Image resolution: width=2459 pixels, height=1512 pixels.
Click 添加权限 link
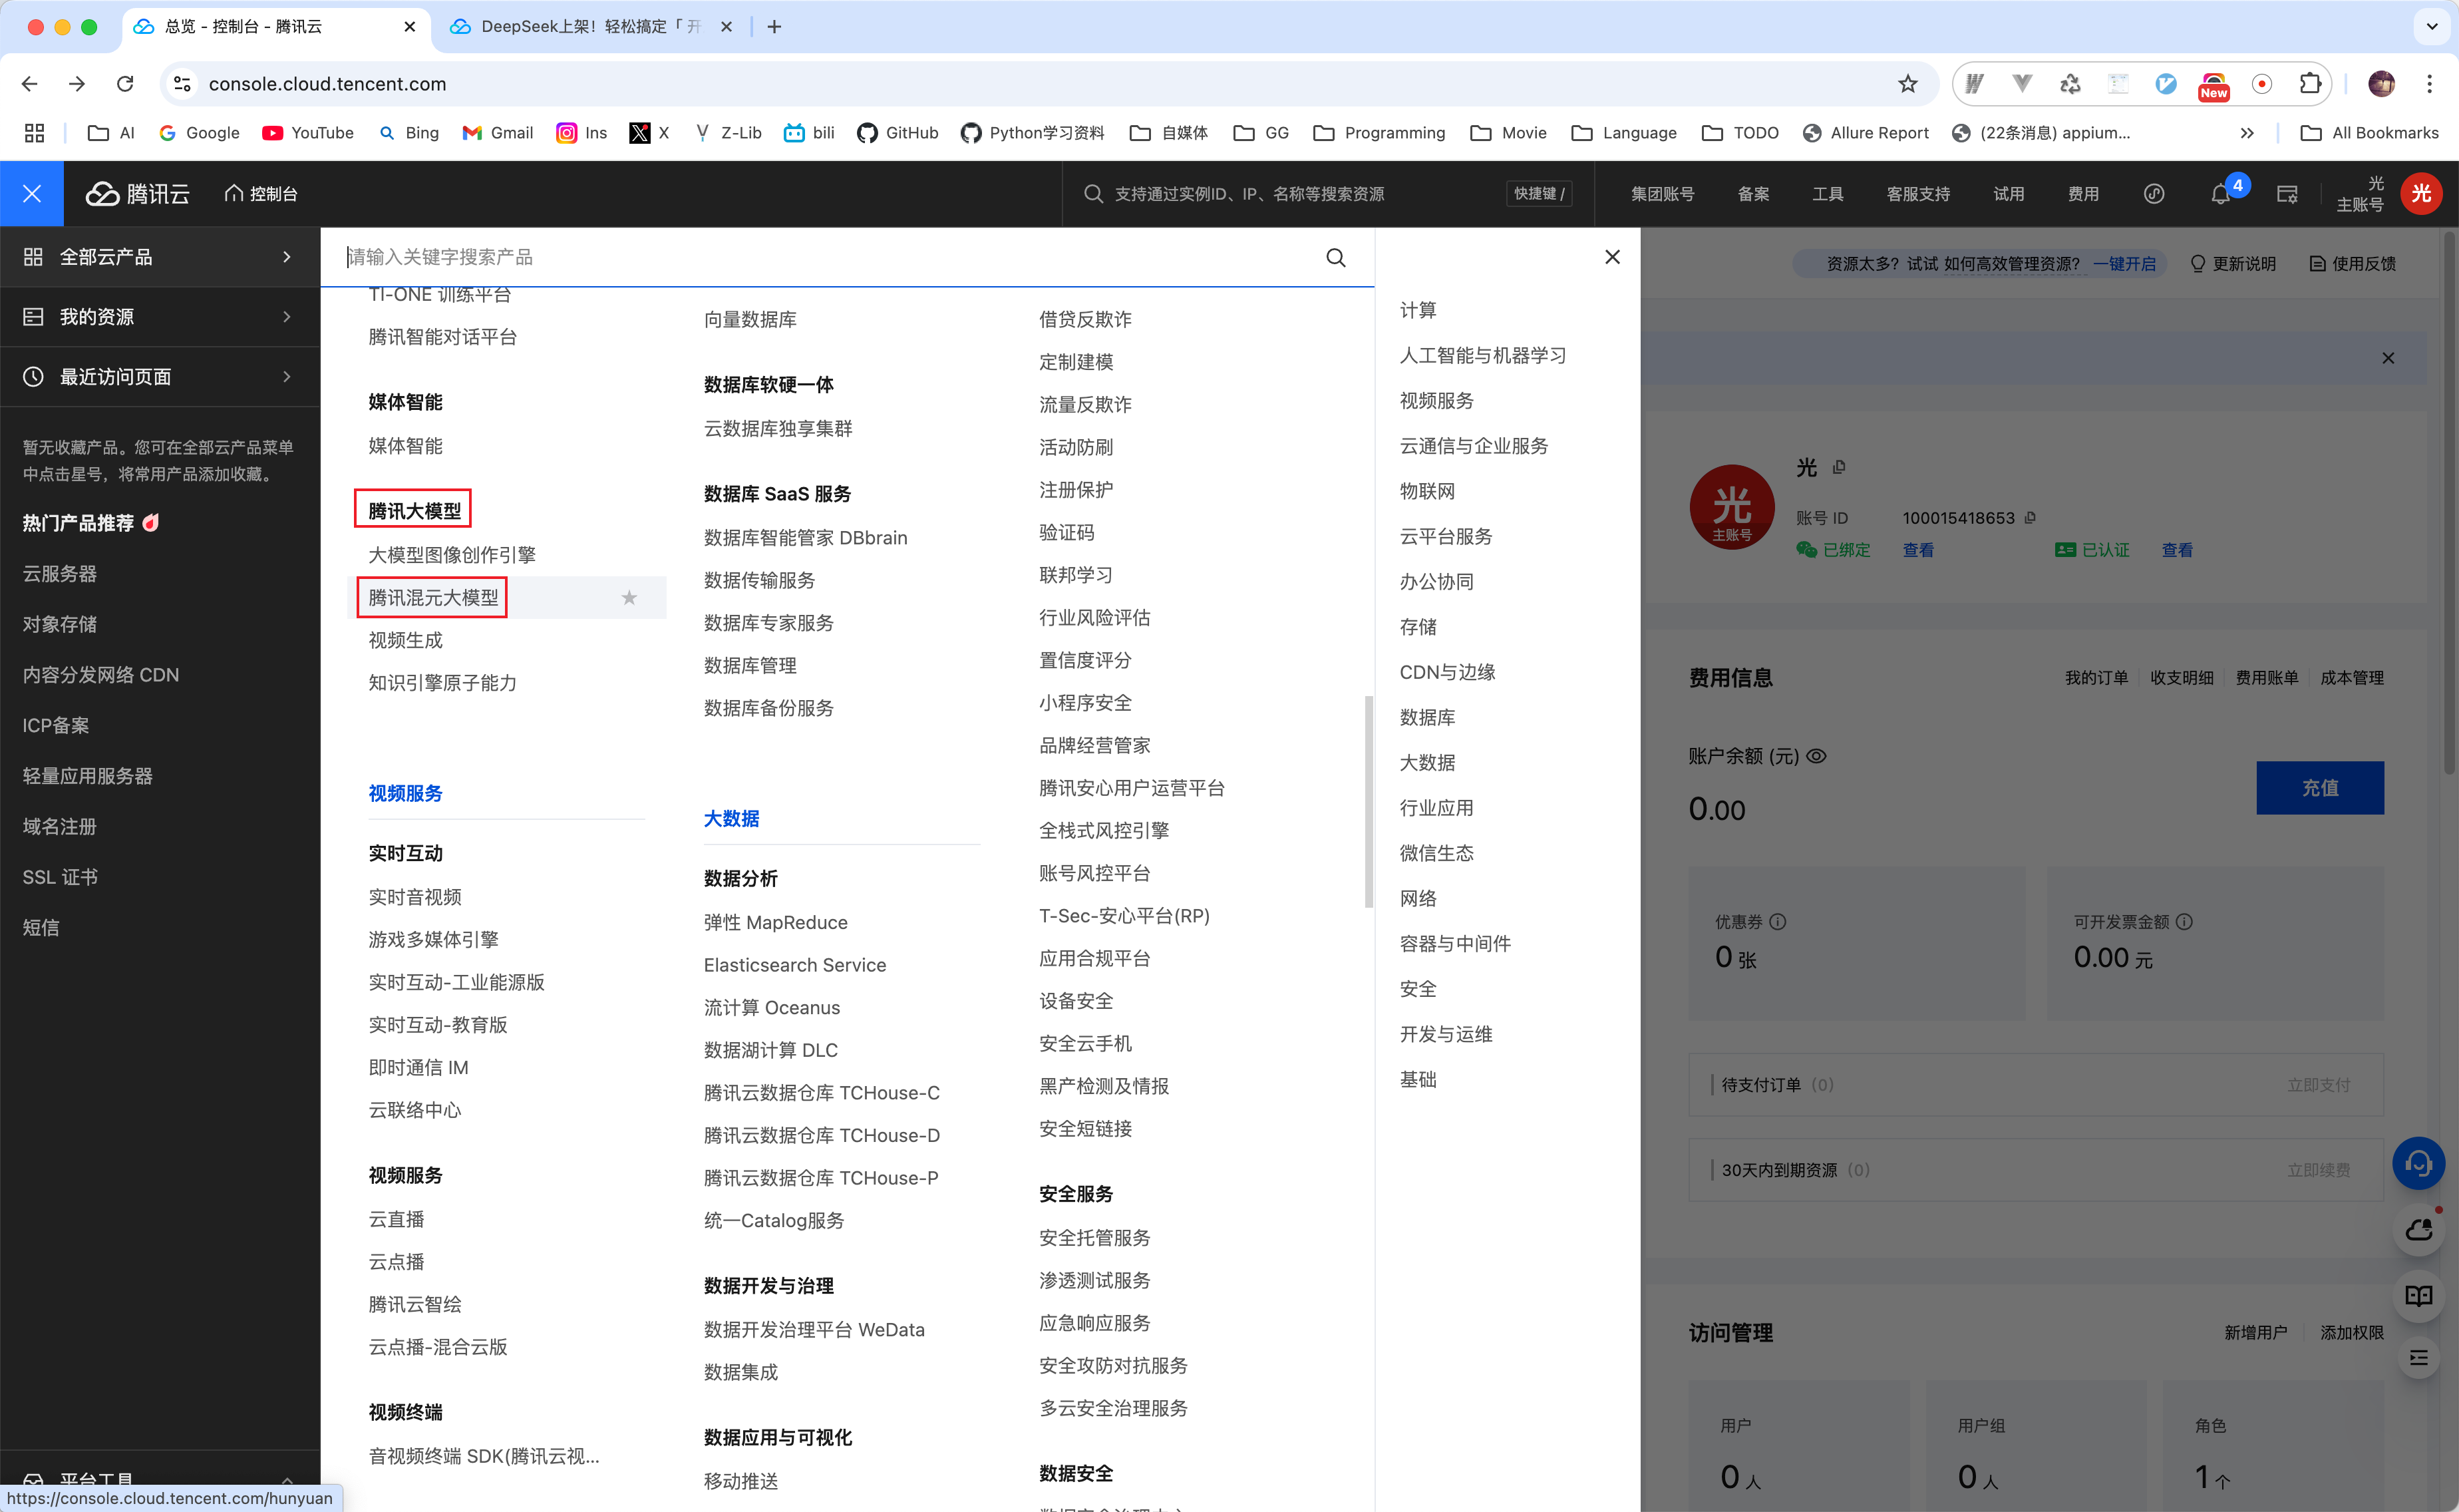tap(2351, 1332)
